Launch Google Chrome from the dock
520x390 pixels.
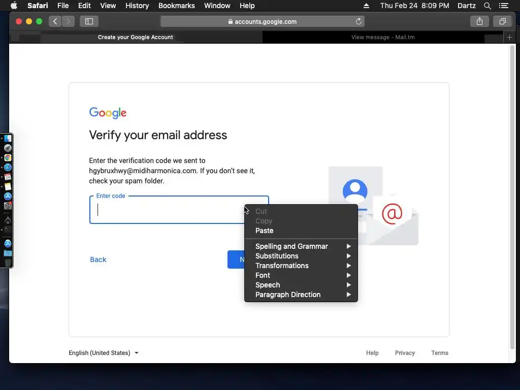8,157
